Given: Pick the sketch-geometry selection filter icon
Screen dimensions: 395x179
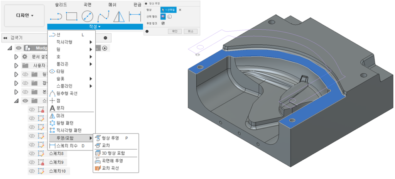Looking at the screenshot, I should (163, 17).
